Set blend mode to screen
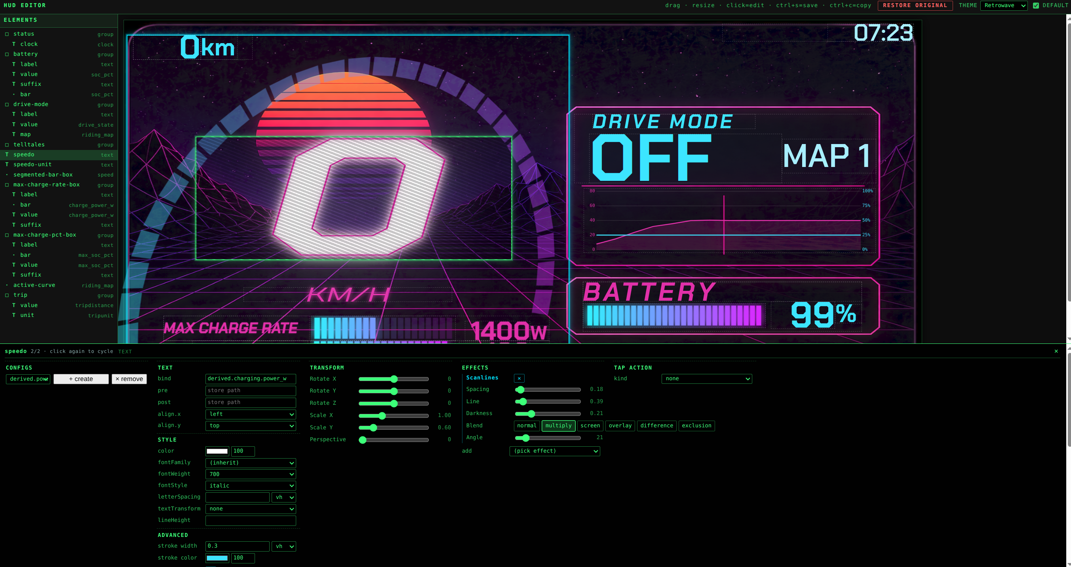 (x=590, y=426)
